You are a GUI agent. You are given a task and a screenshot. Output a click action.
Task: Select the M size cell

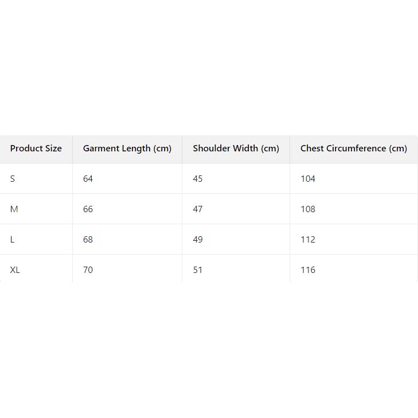(14, 209)
